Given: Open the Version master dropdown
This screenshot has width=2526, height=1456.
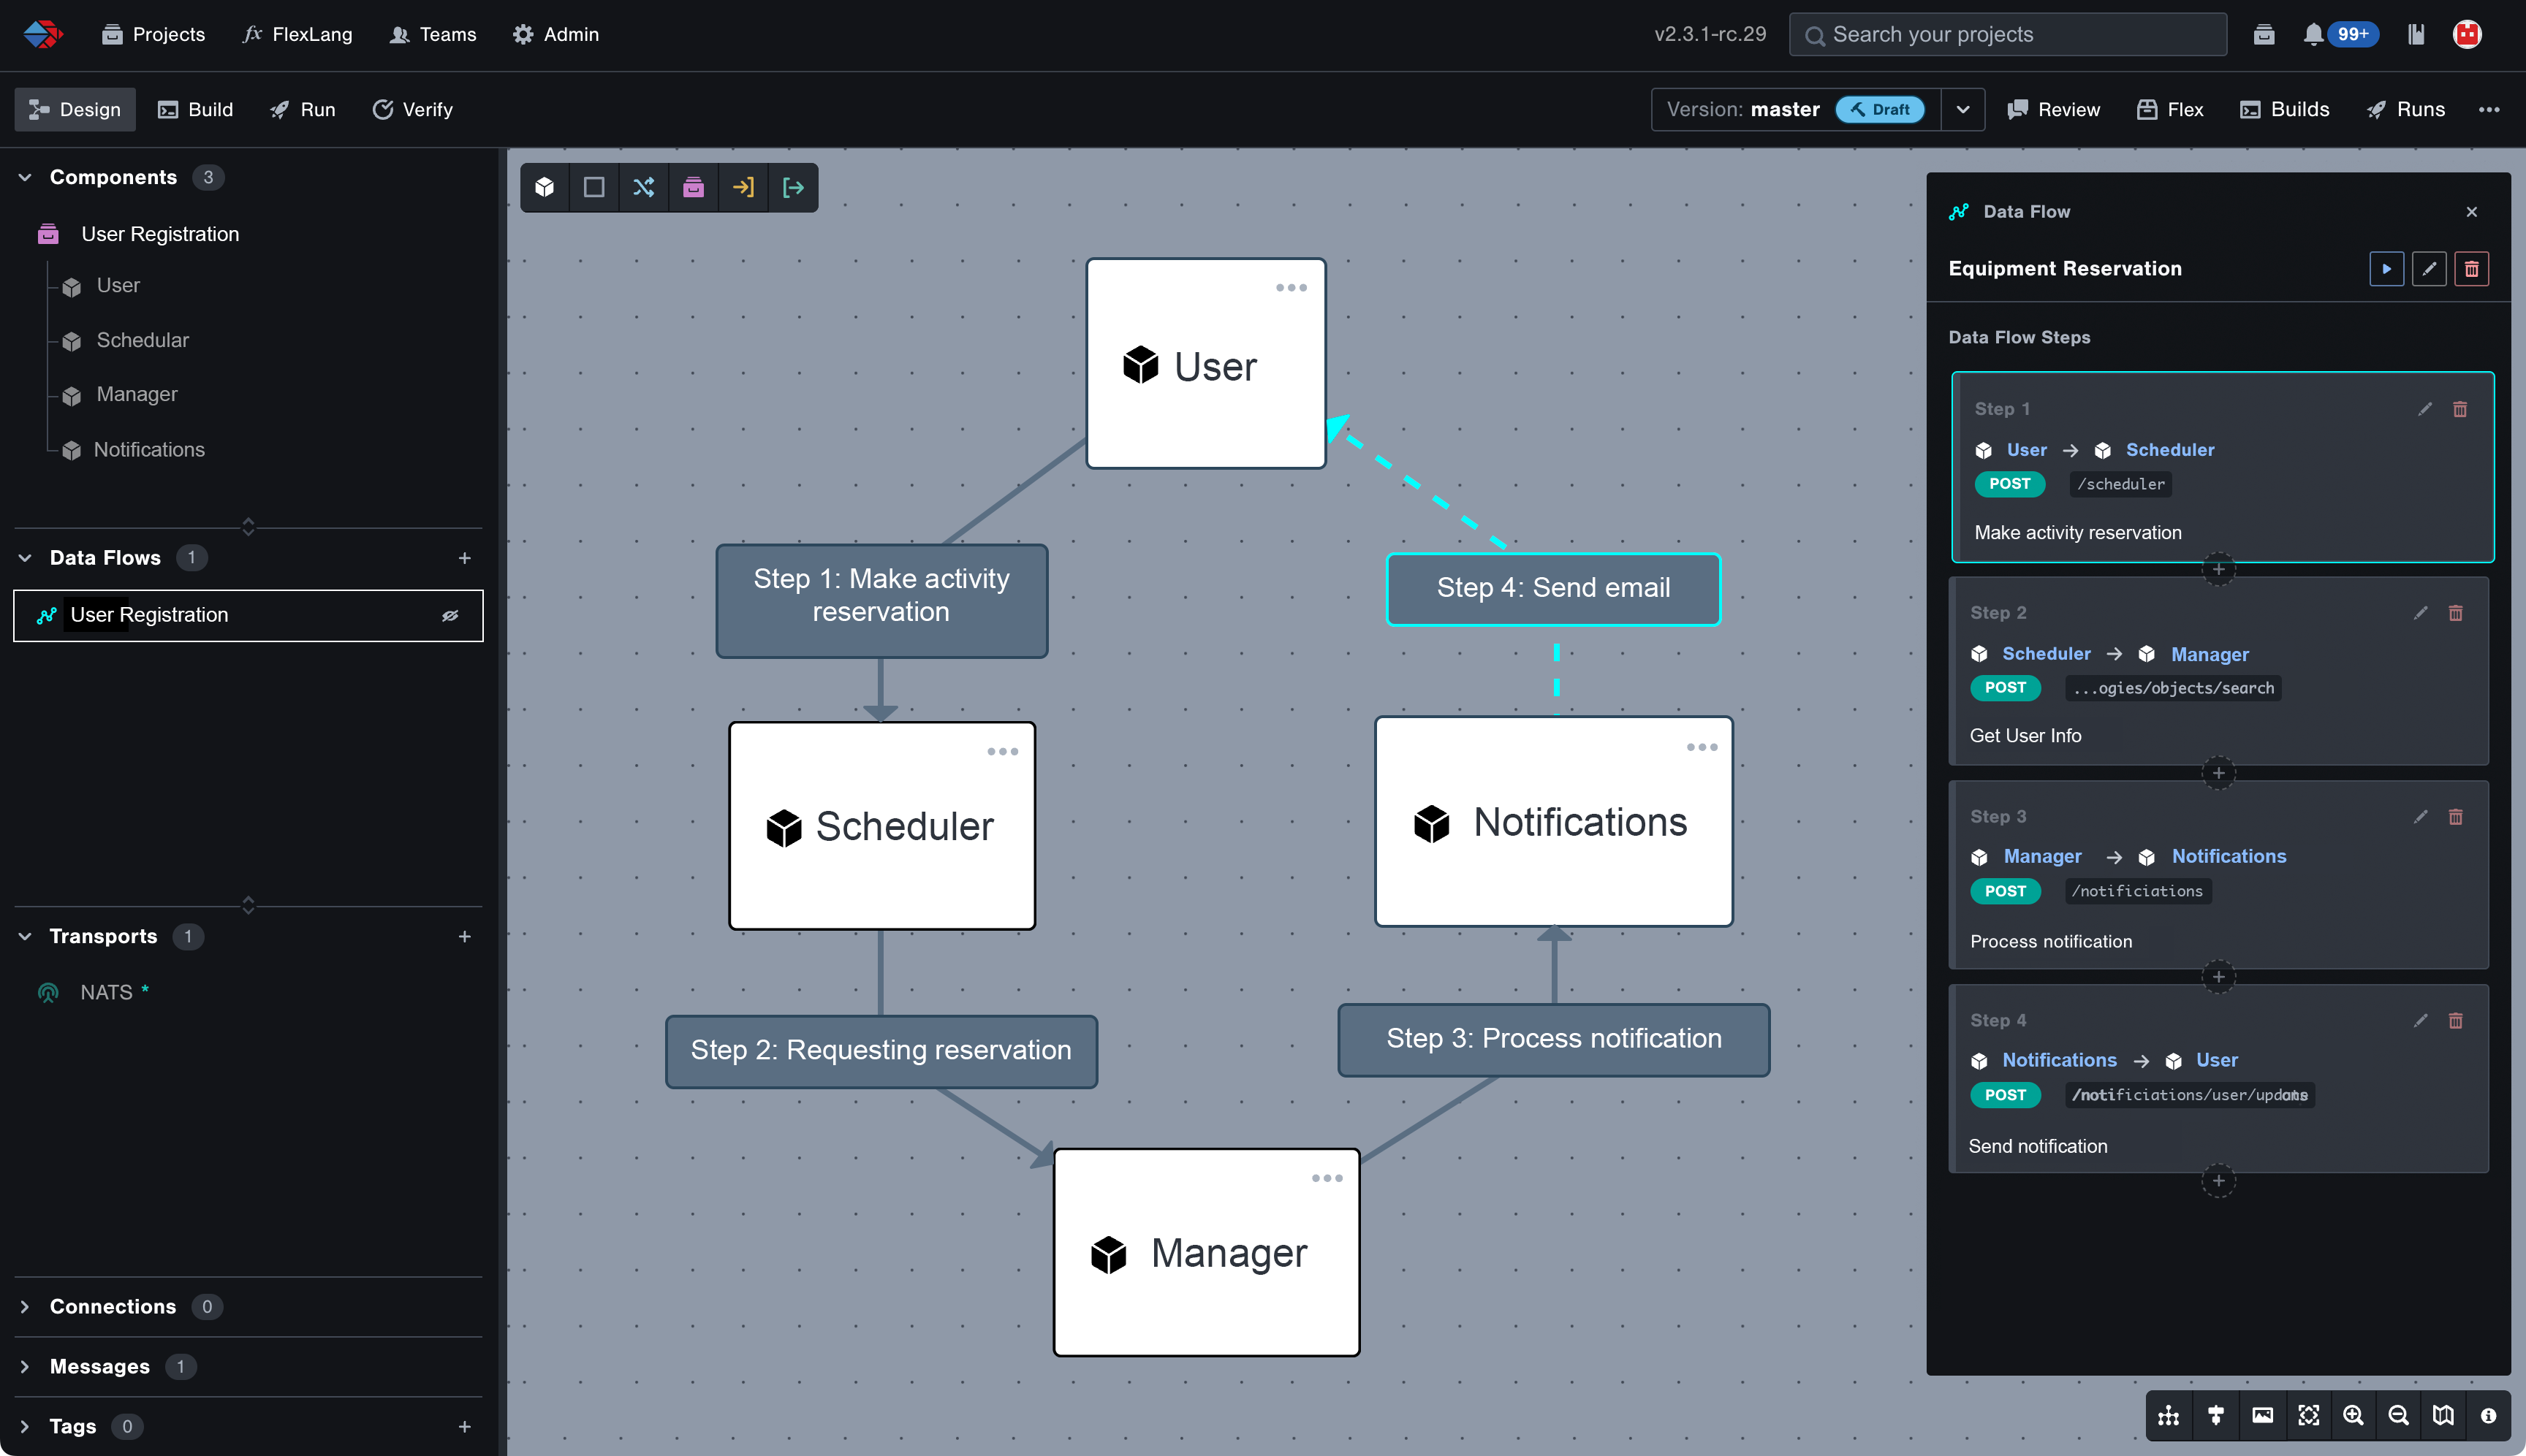Looking at the screenshot, I should coord(1962,109).
